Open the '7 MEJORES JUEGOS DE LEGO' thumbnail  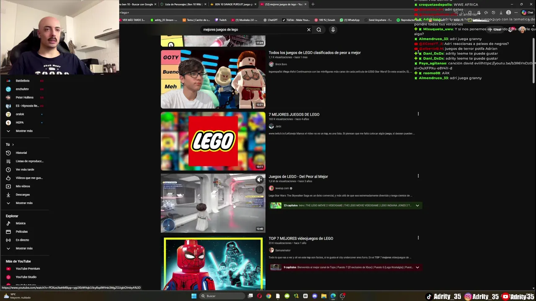pyautogui.click(x=213, y=141)
